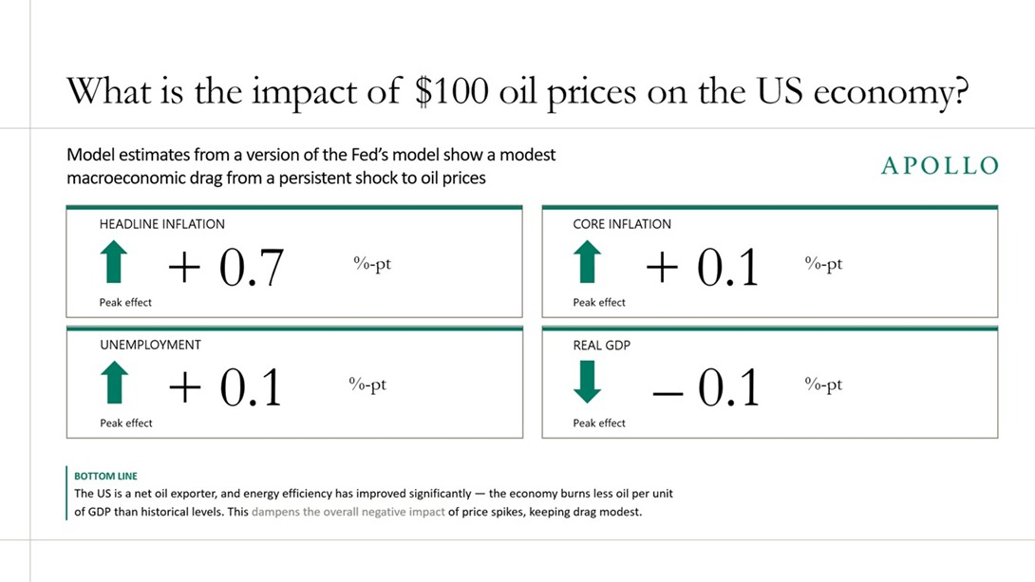Select the Unemployment green up arrow
Viewport: 1035px width, 582px height.
[114, 384]
